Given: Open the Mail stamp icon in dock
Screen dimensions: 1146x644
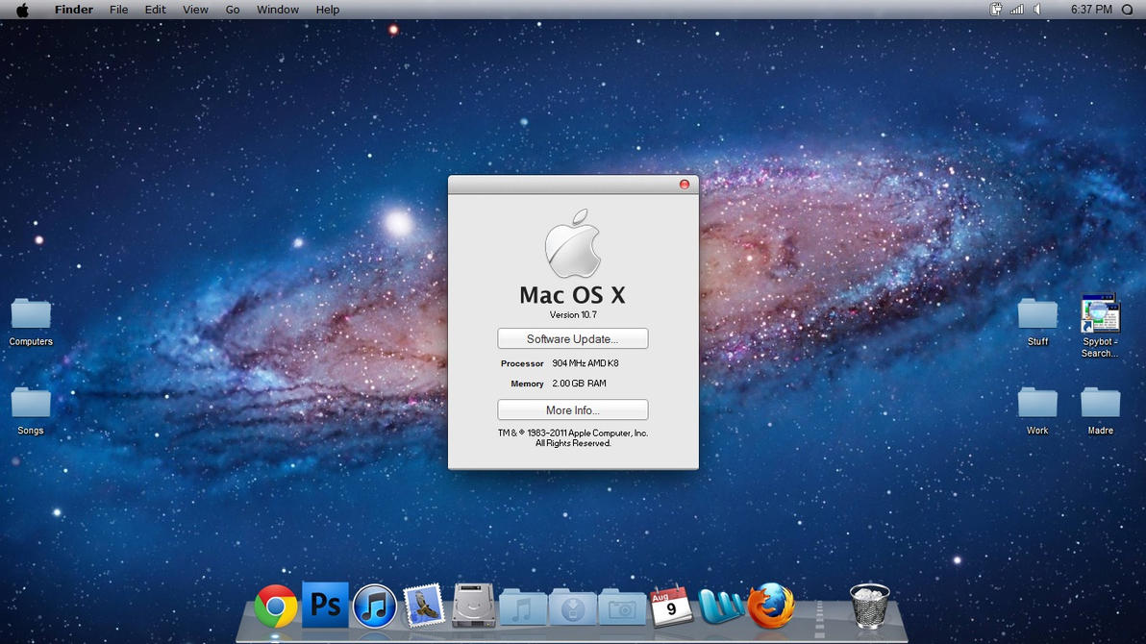Looking at the screenshot, I should tap(423, 606).
